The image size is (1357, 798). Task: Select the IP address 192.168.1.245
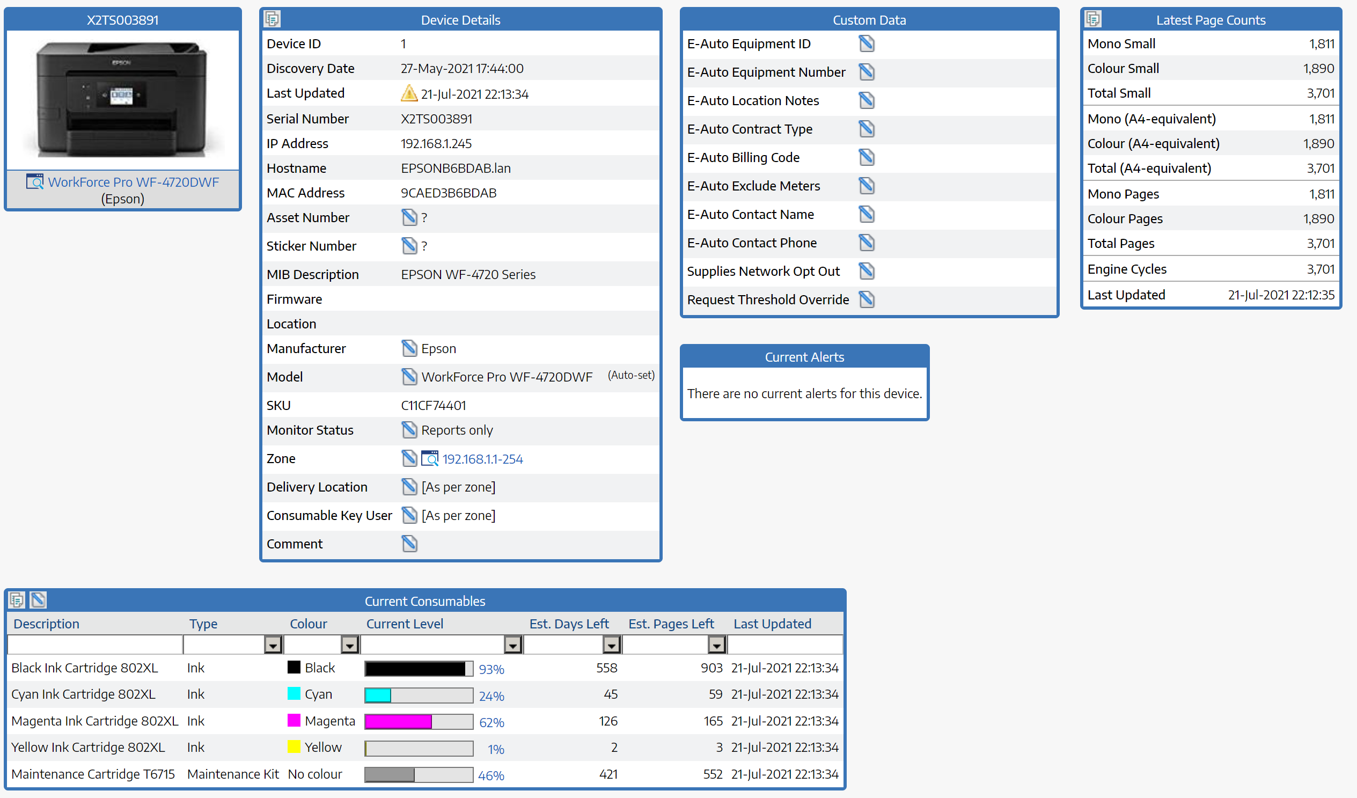click(x=436, y=144)
